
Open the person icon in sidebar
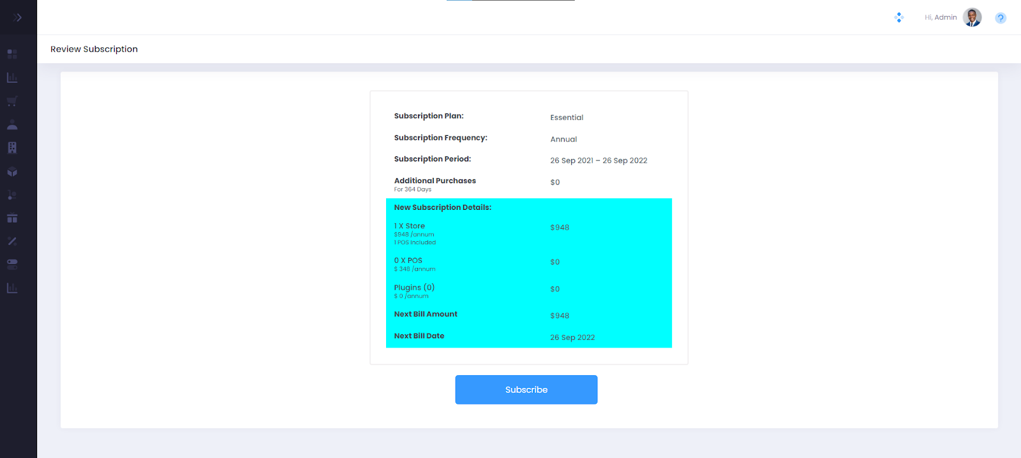[12, 124]
